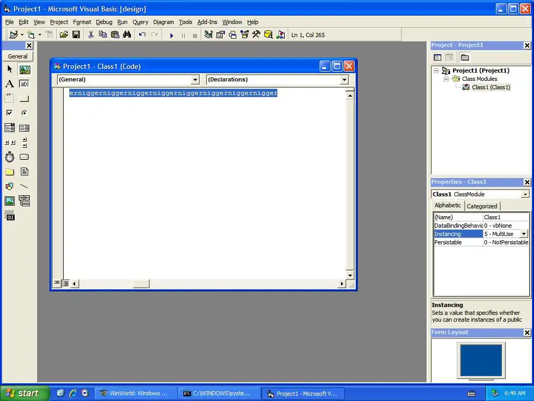Select the Shape control in the toolbox
This screenshot has height=401, width=534.
click(9, 186)
